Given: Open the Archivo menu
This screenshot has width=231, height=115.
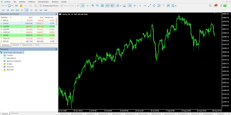Looking at the screenshot, I should tap(7, 2).
